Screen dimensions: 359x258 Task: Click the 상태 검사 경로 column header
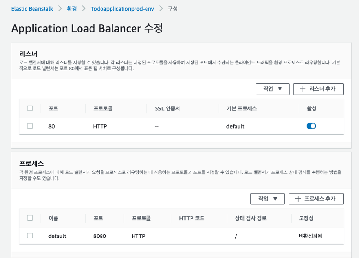coord(250,218)
